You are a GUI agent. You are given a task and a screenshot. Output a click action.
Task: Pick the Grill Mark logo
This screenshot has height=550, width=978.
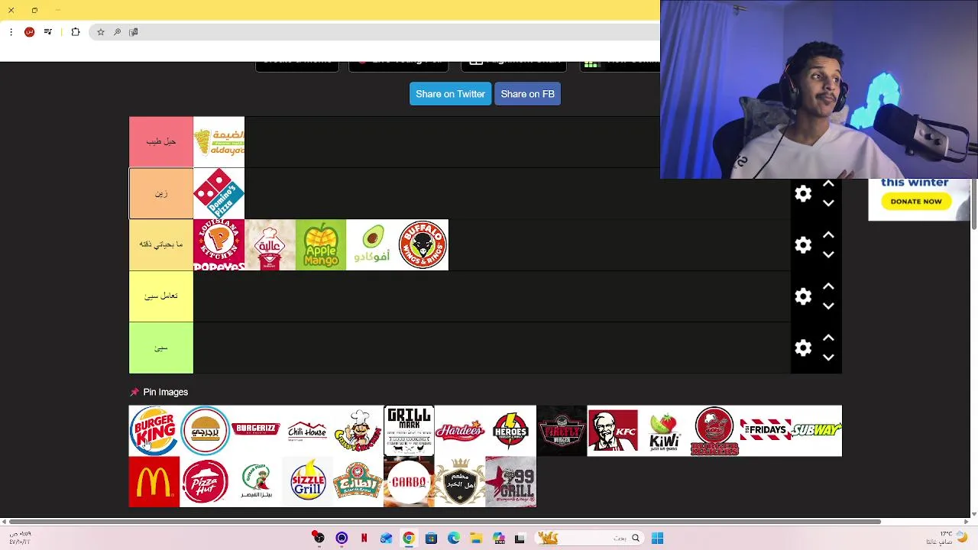[x=409, y=431]
